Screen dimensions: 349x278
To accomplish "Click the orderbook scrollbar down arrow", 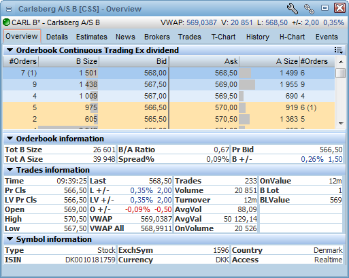I will pos(341,124).
